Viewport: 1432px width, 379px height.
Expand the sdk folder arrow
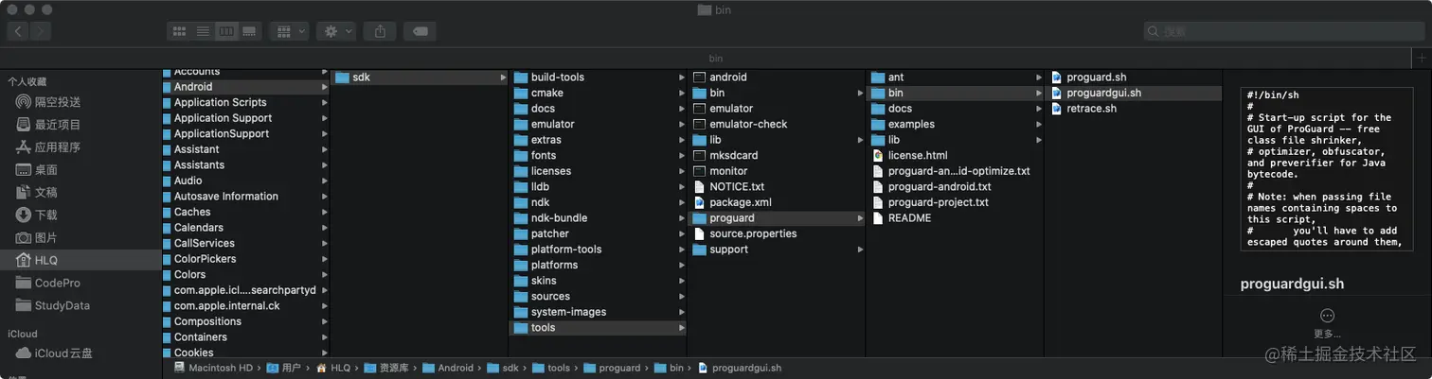(503, 78)
